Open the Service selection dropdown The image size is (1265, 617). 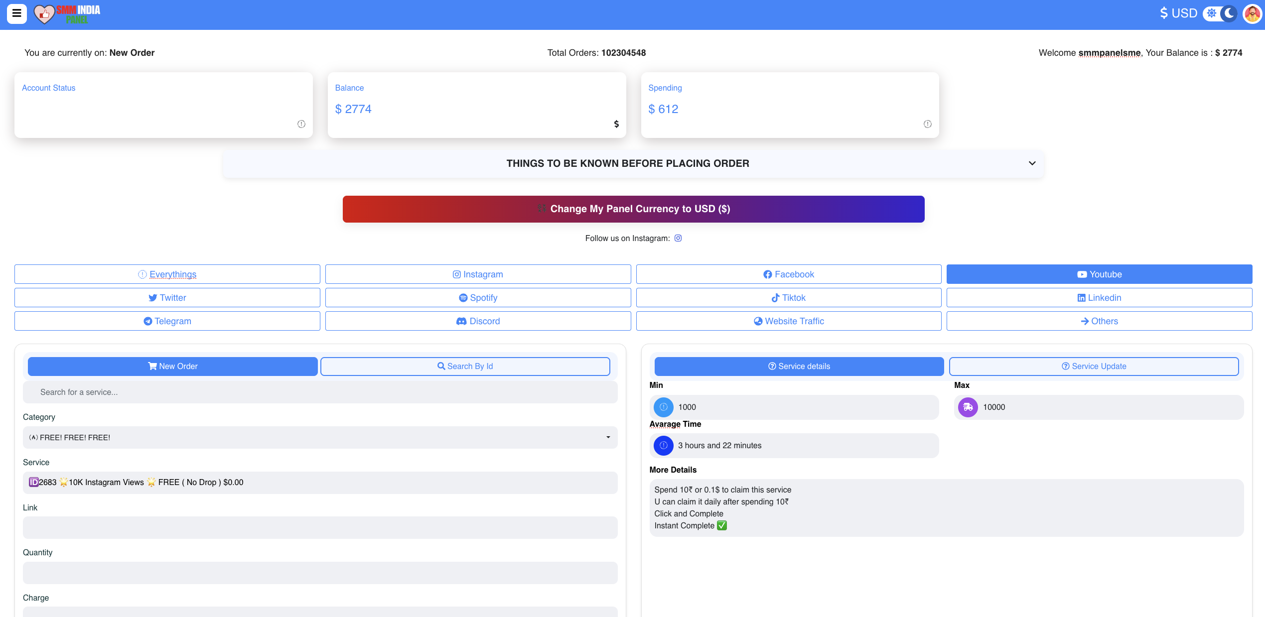coord(320,482)
